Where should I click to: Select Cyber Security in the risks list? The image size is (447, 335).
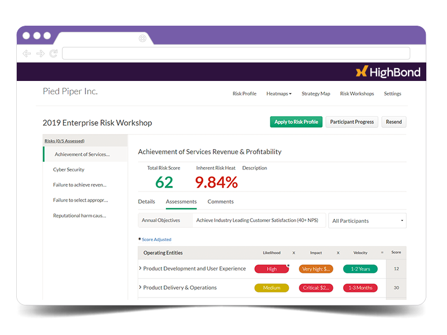coord(69,170)
